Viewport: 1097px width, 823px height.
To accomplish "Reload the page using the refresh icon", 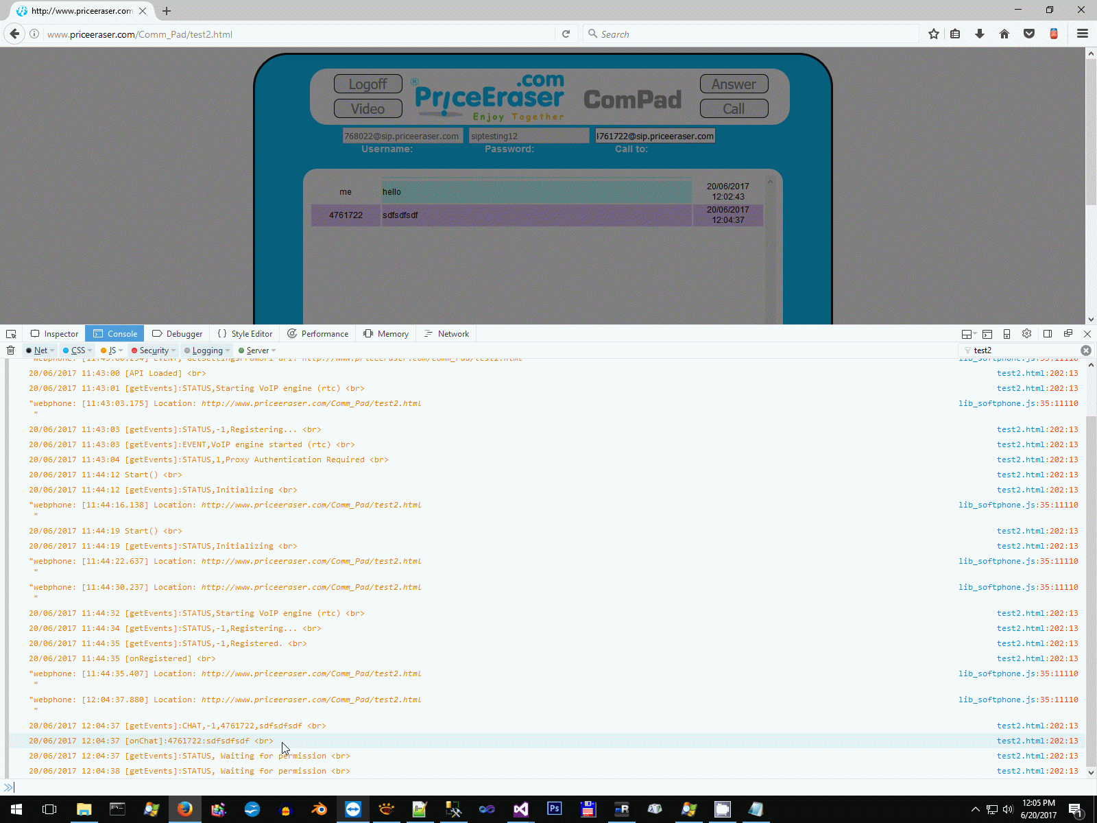I will pos(566,34).
